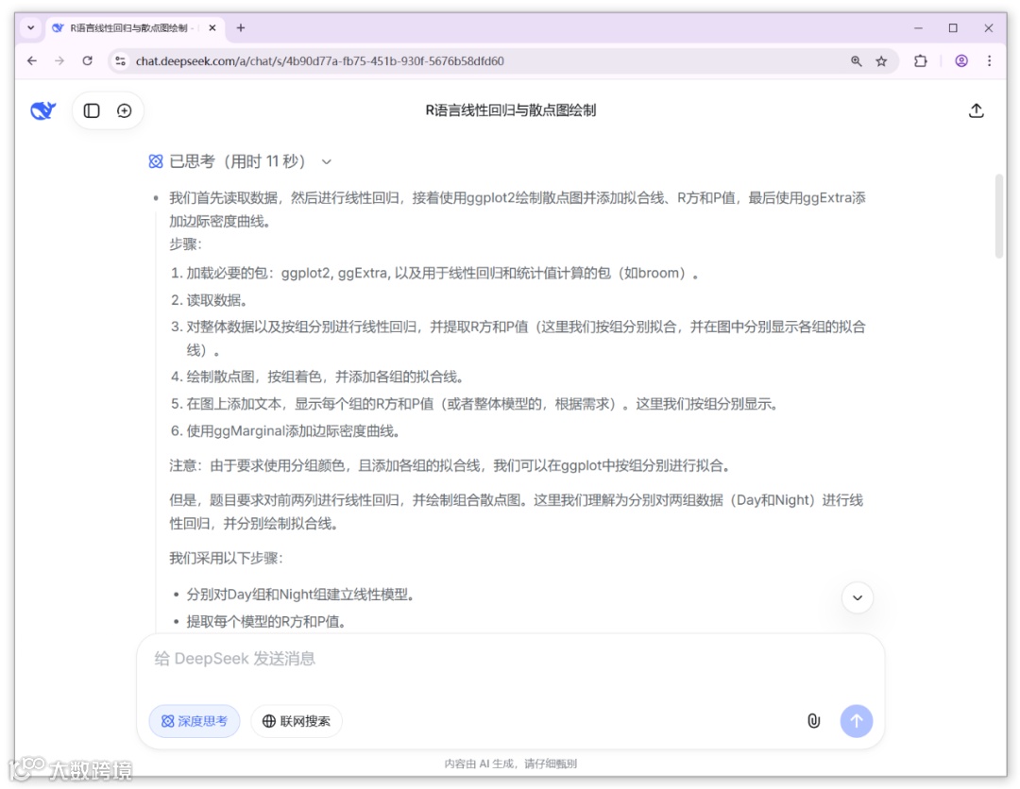Screen dimensions: 1020x789
Task: Toggle 联网搜索 web search mode
Action: click(297, 721)
